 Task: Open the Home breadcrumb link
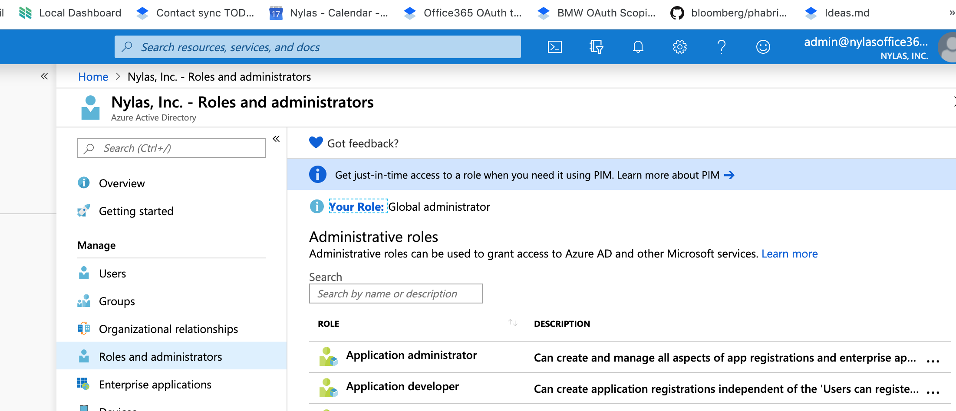tap(93, 76)
